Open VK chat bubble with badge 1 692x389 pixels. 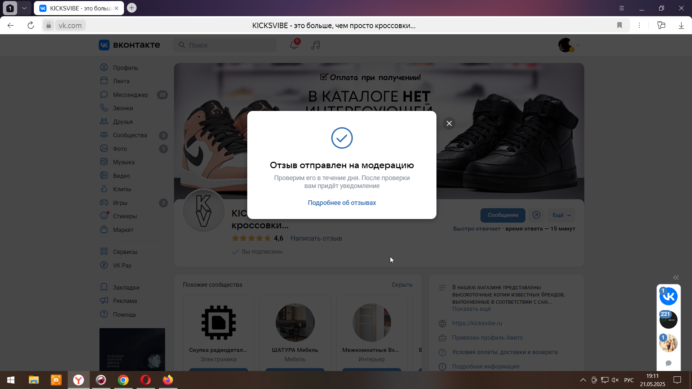(x=668, y=296)
